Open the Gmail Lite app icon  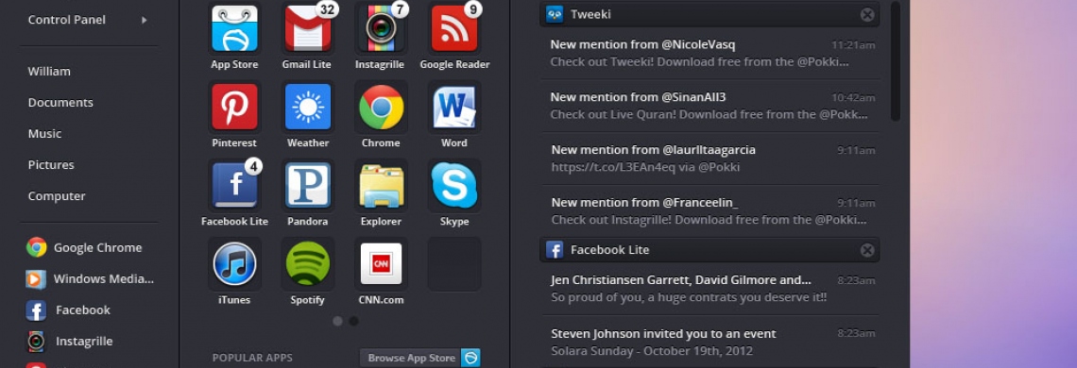click(308, 29)
